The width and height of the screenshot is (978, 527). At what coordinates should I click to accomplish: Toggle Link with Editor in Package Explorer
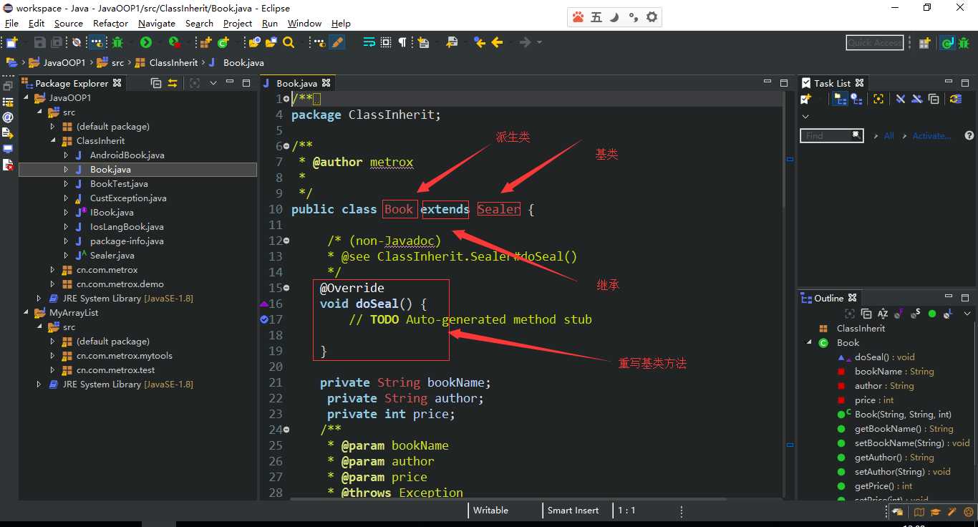[x=173, y=83]
